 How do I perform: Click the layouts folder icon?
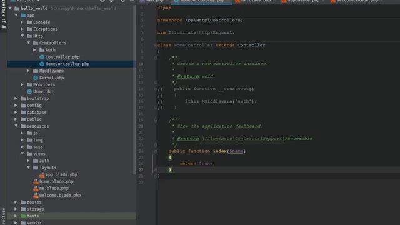[x=36, y=167]
